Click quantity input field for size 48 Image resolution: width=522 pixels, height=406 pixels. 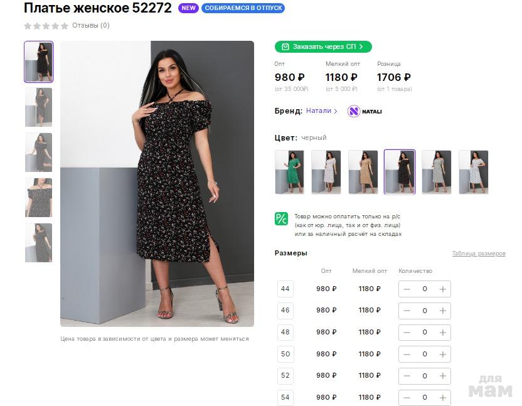425,332
